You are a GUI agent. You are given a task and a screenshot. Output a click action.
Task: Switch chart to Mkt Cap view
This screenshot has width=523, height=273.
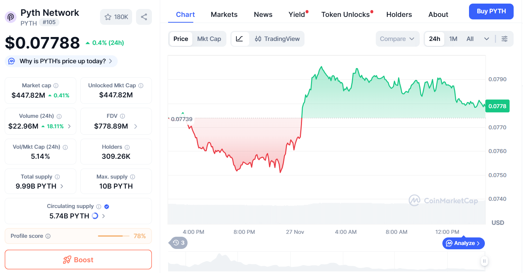click(209, 39)
